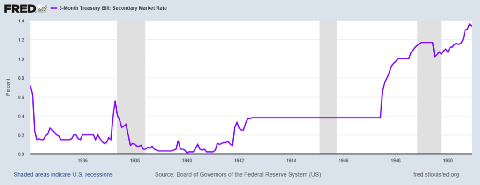Image resolution: width=480 pixels, height=185 pixels.
Task: Click the Board of Governors source text
Action: click(238, 175)
